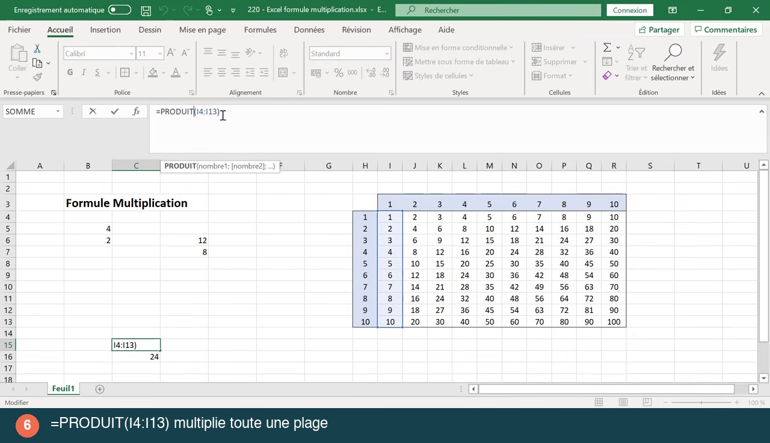
Task: Apply the percent style icon
Action: pos(339,73)
